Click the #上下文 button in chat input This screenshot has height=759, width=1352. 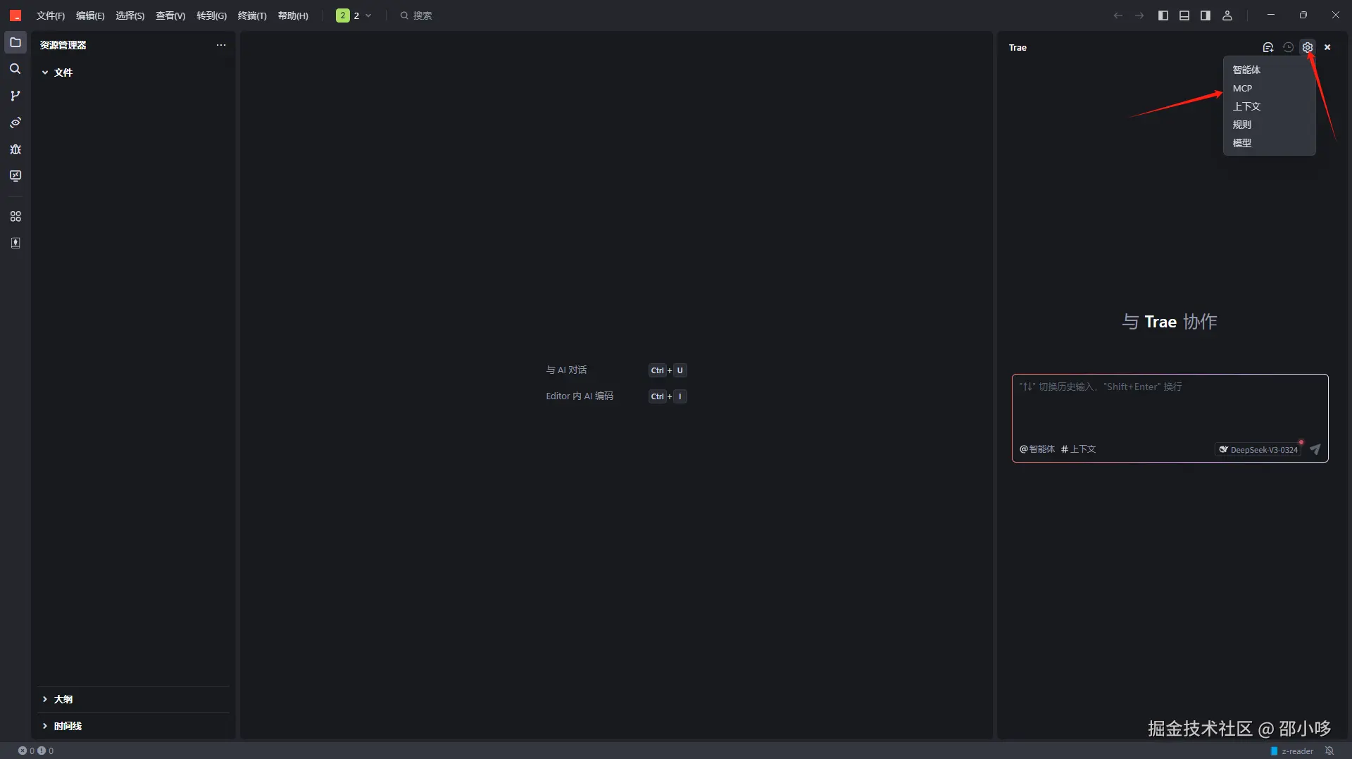coord(1079,449)
